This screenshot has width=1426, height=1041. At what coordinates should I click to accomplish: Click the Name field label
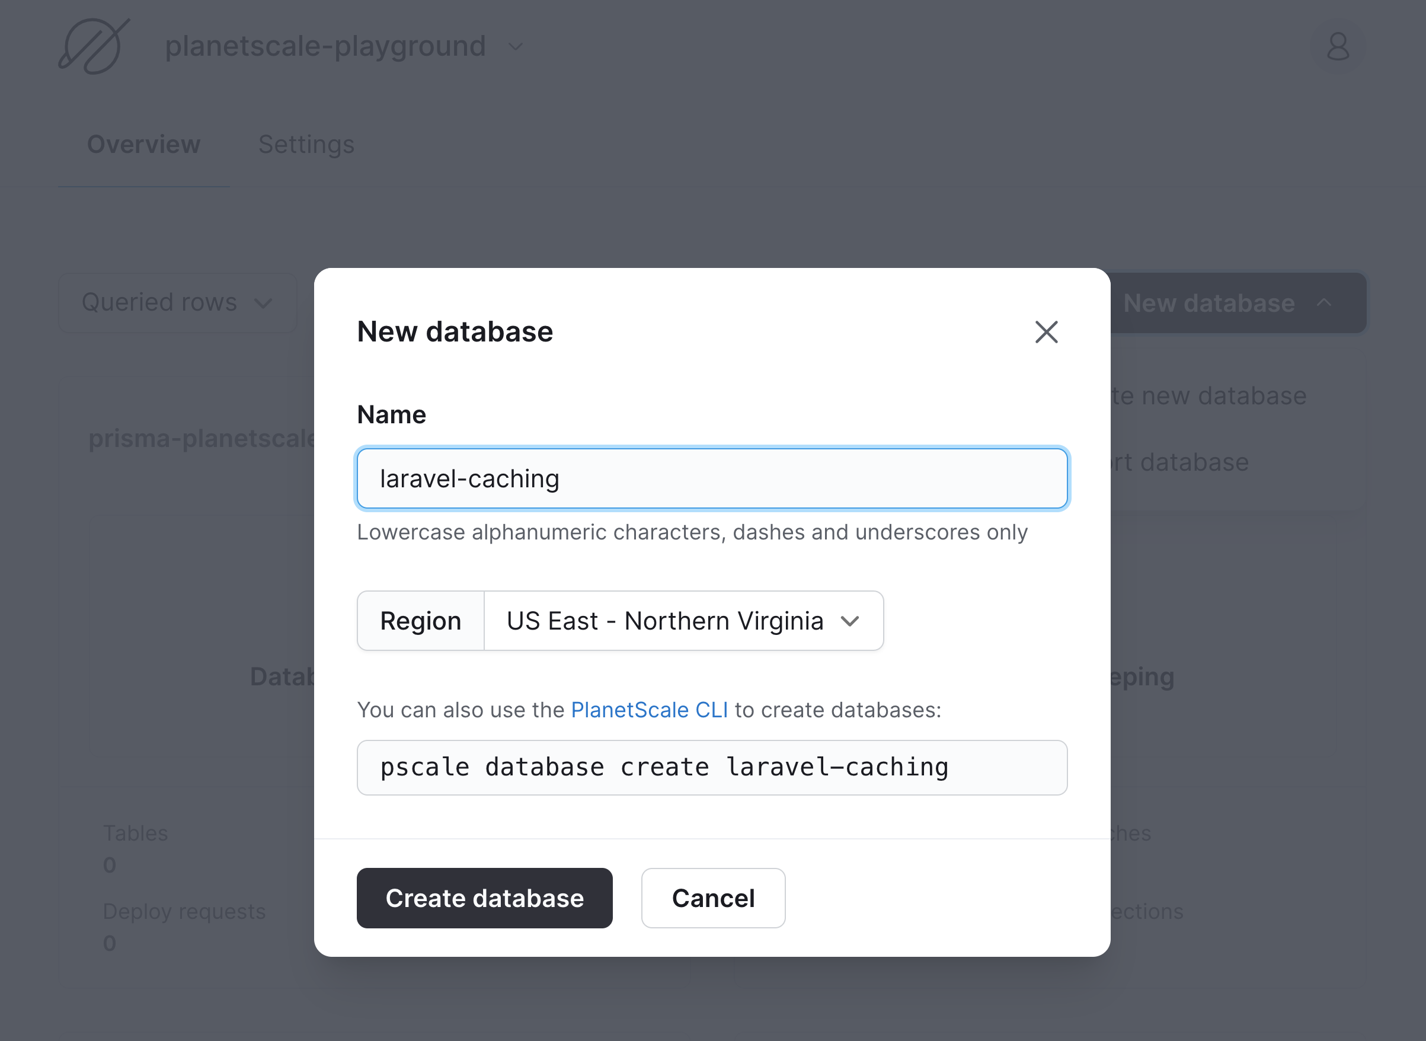391,414
